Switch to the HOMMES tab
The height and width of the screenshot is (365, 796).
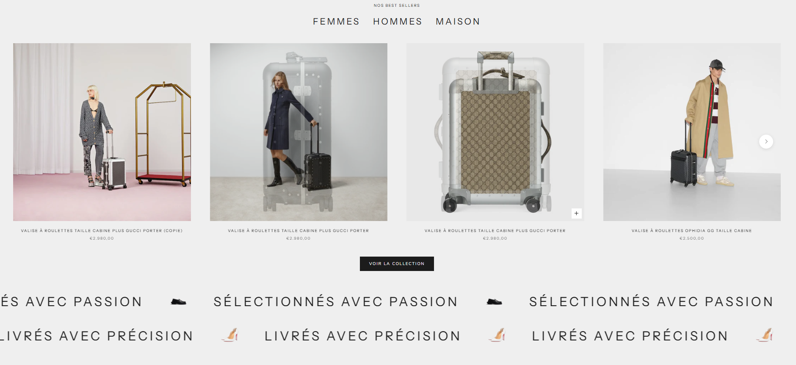tap(398, 22)
